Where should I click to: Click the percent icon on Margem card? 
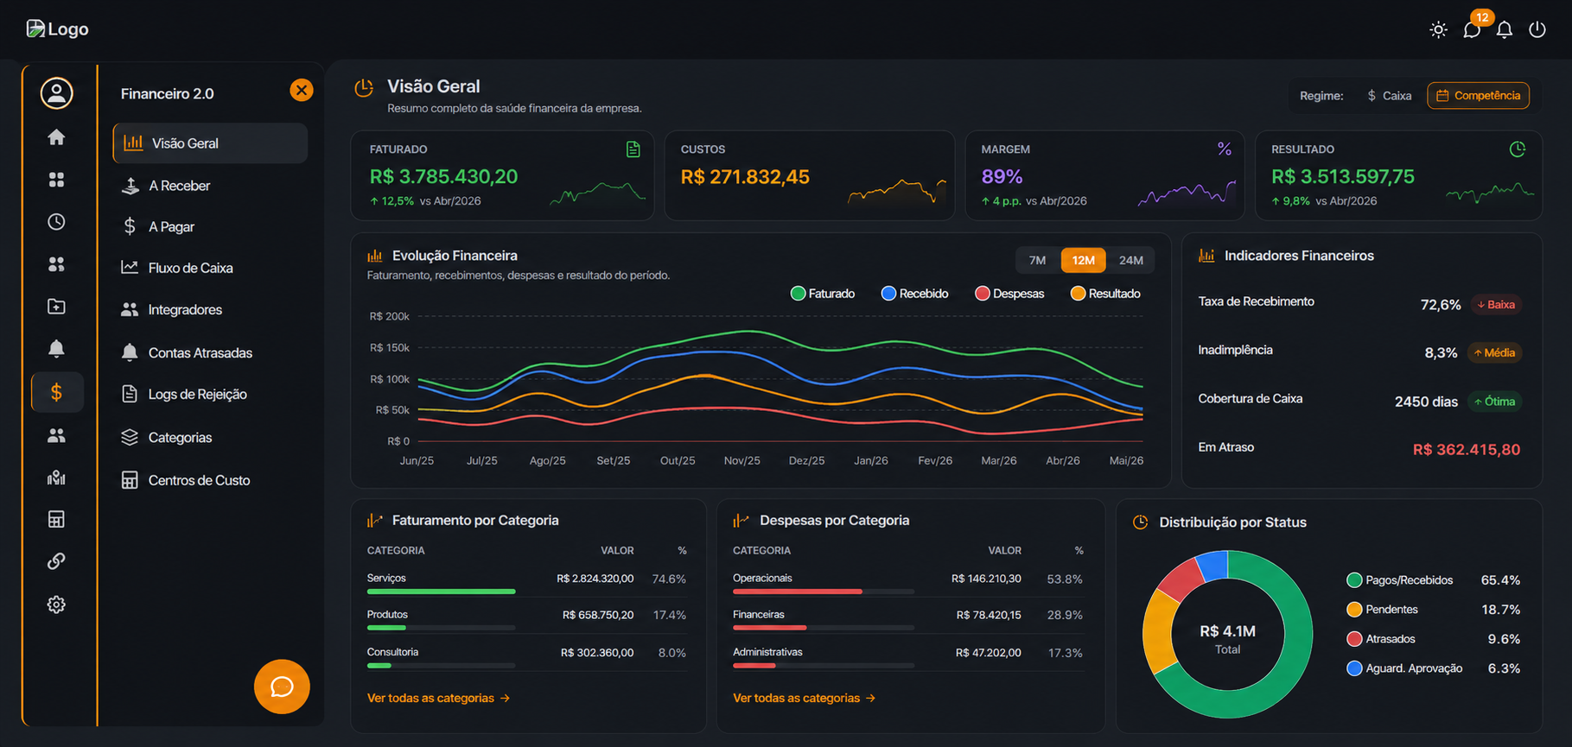pos(1225,149)
